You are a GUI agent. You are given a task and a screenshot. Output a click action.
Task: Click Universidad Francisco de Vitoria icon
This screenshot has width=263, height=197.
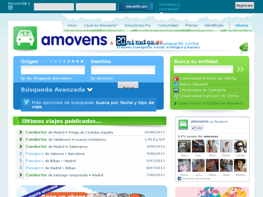tap(176, 96)
